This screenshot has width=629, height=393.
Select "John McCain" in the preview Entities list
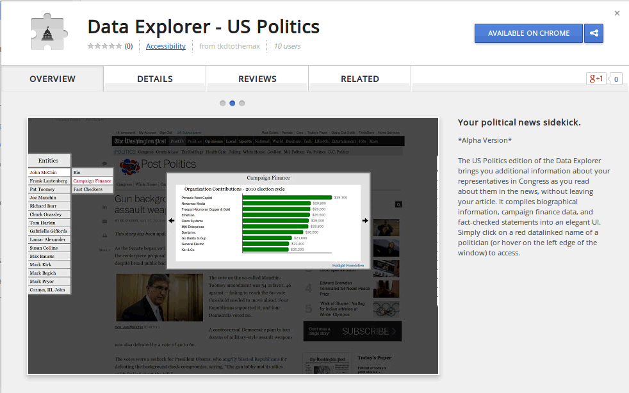[49, 172]
